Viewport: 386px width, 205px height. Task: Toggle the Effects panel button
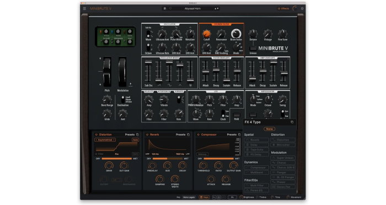point(283,8)
